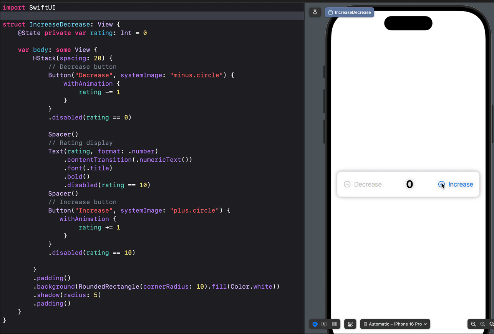
Task: Click the "// Decrease button" comment
Action: 82,66
